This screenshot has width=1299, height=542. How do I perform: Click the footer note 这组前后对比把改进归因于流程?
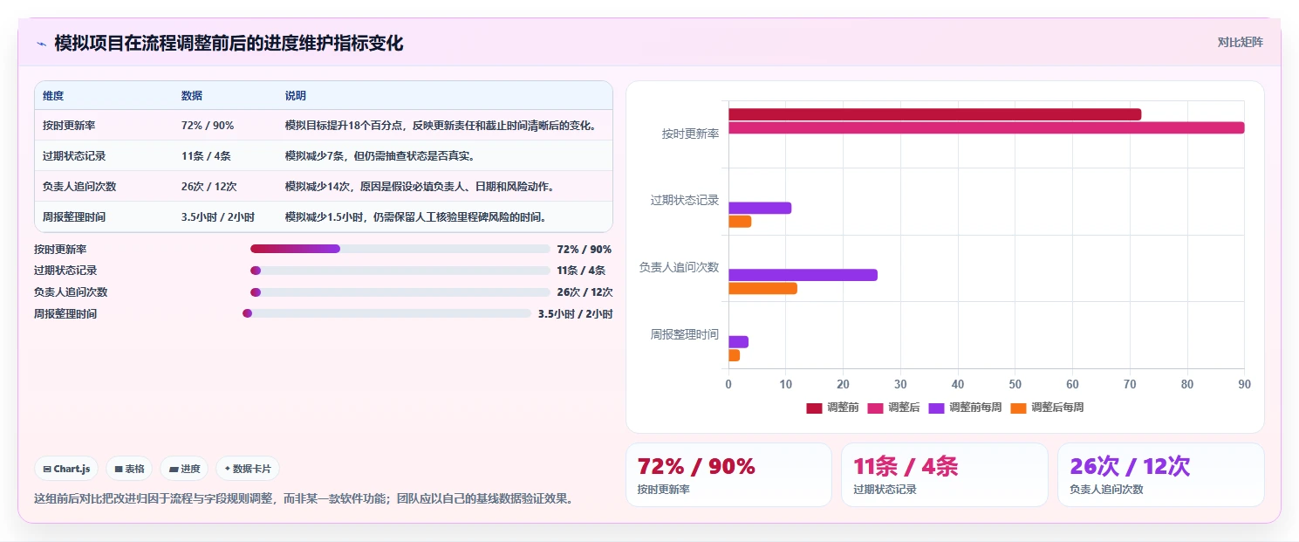[304, 498]
